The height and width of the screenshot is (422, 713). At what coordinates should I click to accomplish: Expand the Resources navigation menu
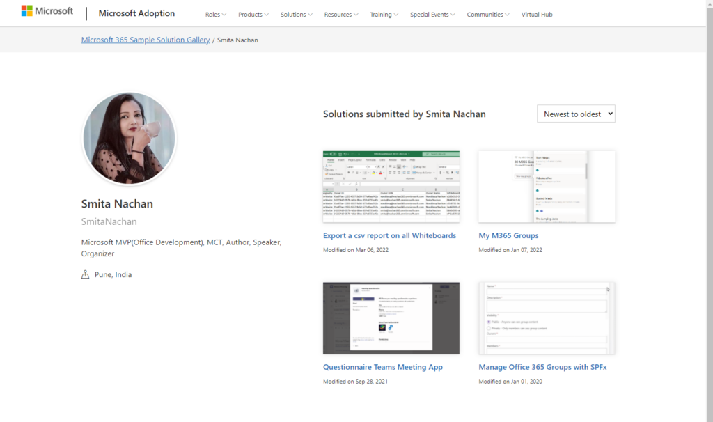tap(340, 14)
